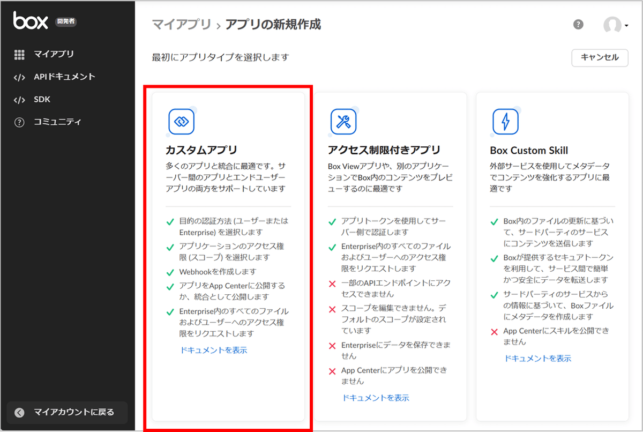Open APIドキュメント in the sidebar

[64, 77]
